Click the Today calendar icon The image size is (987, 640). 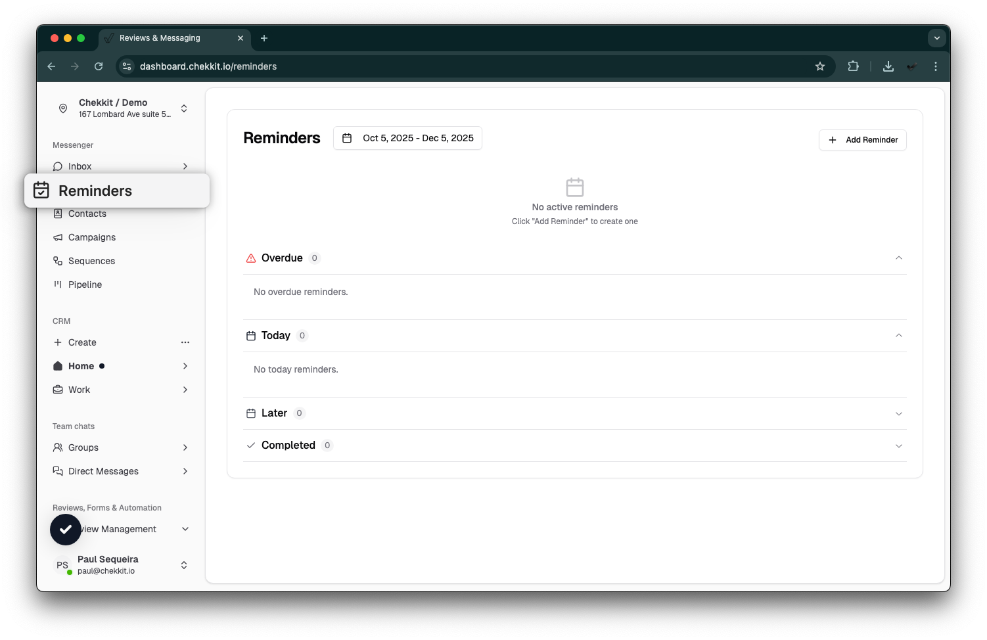pos(251,336)
